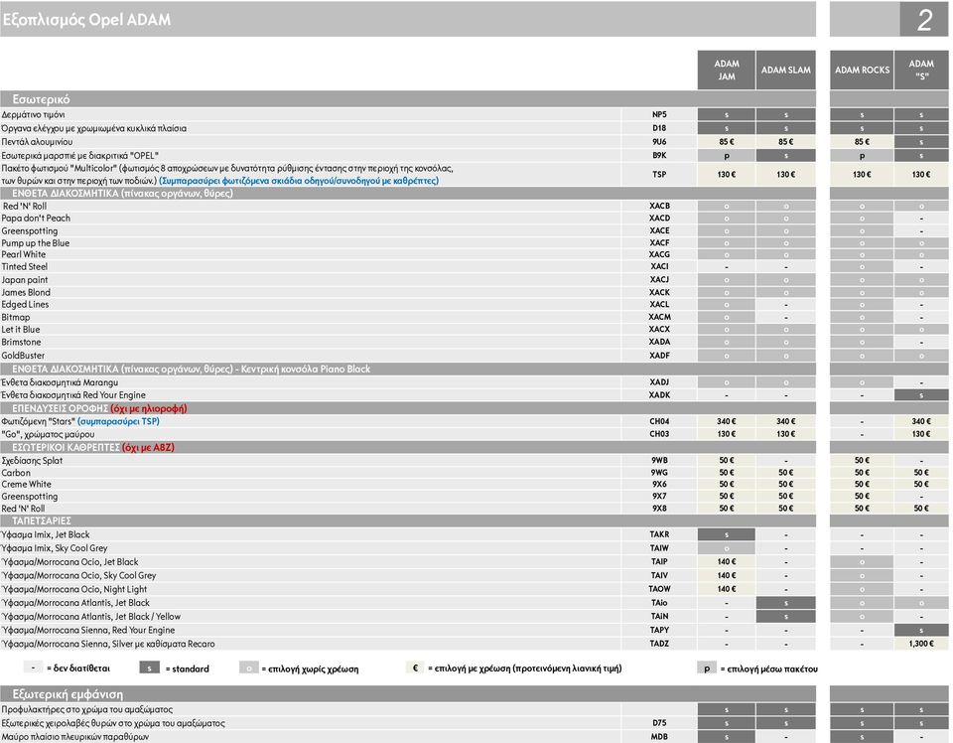Click the option code 'TAPY'
Screen dimensions: 953x743
[x=659, y=631]
